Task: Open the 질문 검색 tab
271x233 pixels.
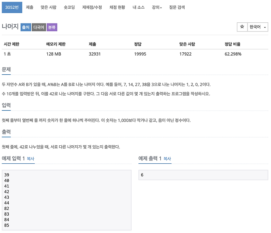Action: click(x=177, y=7)
